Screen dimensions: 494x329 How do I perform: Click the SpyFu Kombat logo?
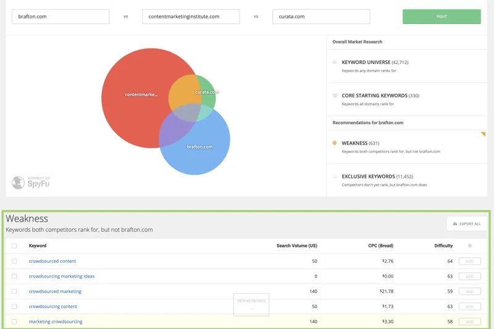coord(31,183)
